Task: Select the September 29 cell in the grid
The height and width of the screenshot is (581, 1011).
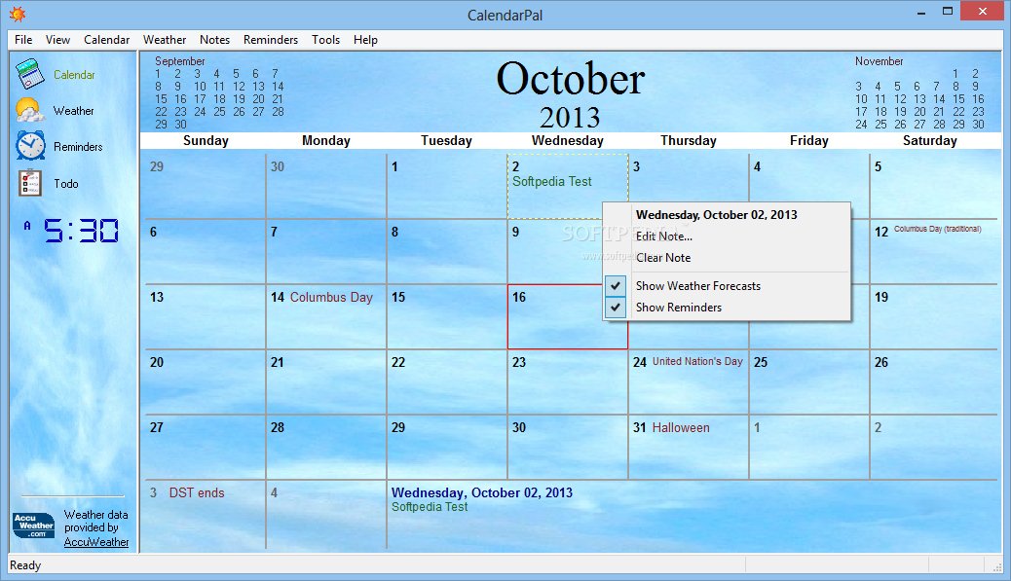Action: [x=206, y=186]
